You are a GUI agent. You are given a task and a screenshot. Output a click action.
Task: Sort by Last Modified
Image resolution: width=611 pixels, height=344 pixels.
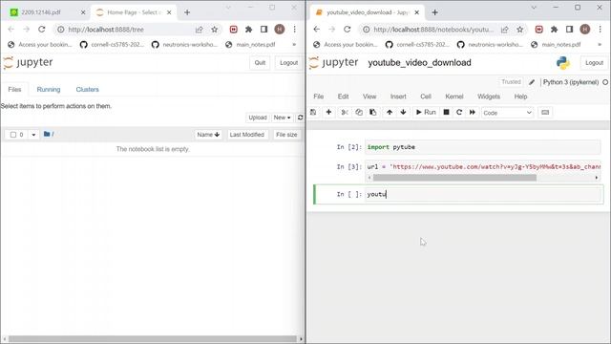tap(247, 135)
